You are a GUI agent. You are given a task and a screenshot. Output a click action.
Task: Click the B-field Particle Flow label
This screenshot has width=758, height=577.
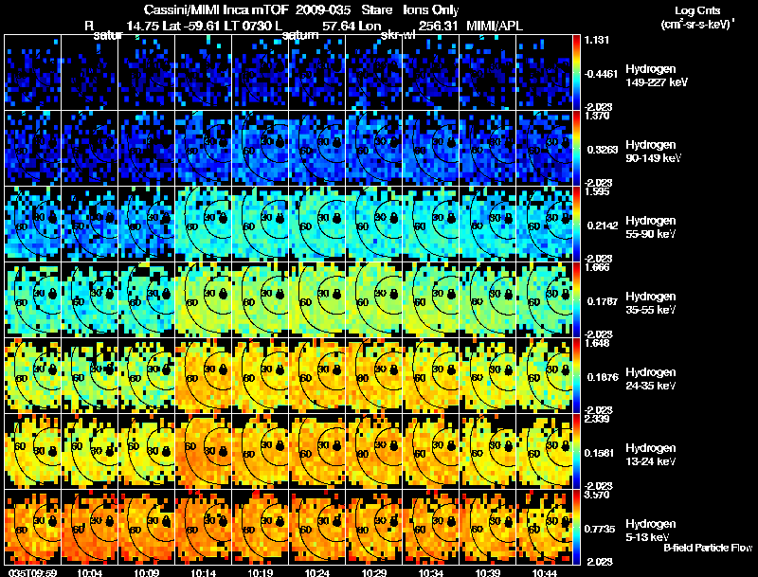(x=708, y=548)
